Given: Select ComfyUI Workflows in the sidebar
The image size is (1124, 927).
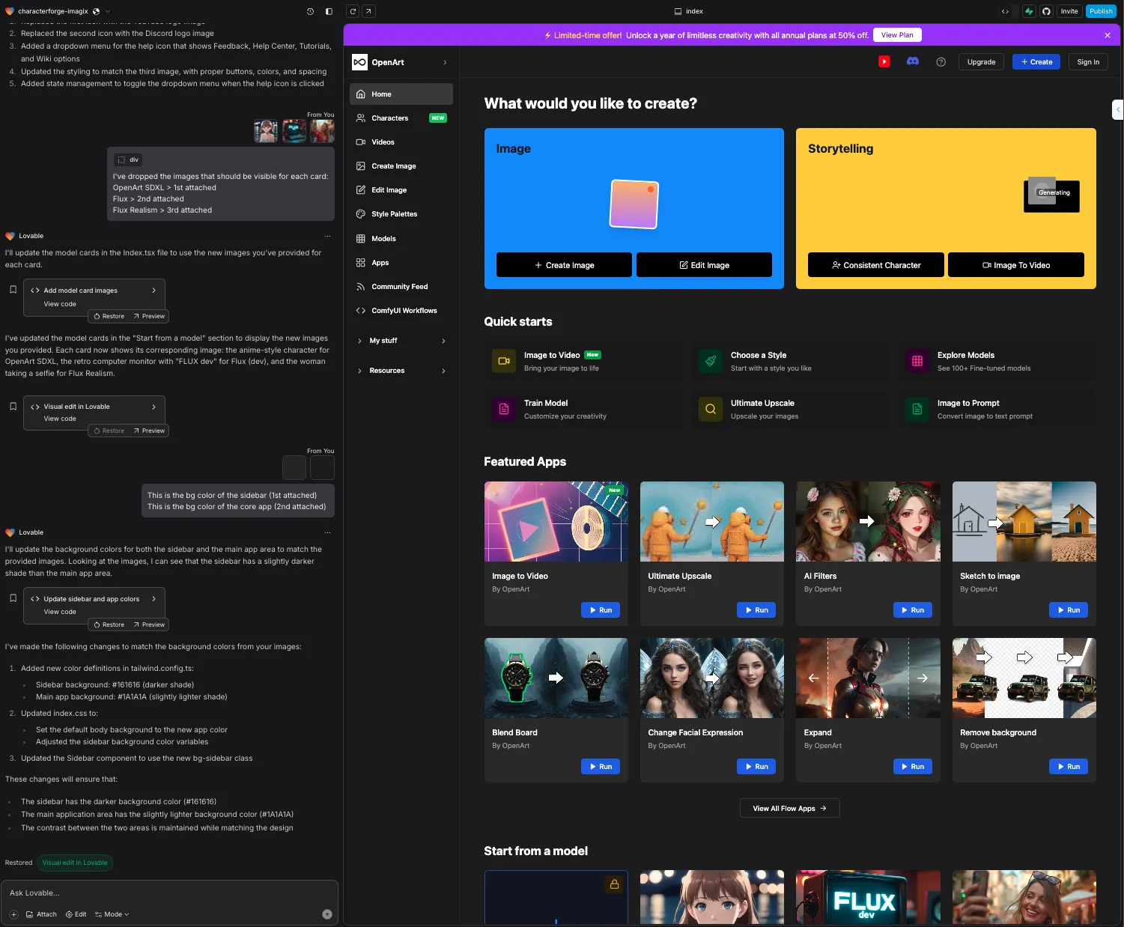Looking at the screenshot, I should coord(401,311).
